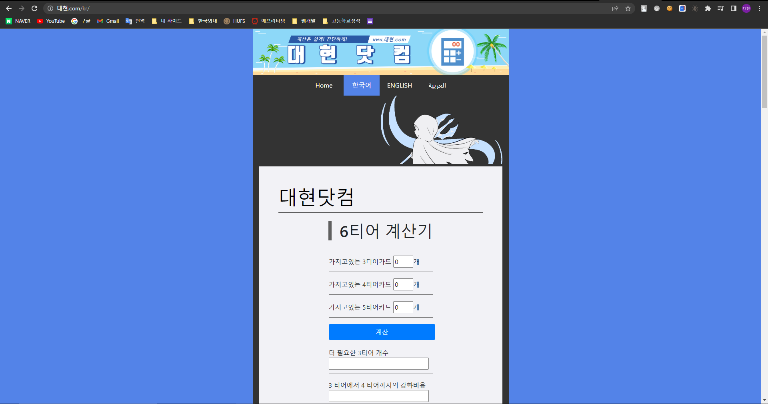Open the HUFS bookmark

[x=234, y=21]
